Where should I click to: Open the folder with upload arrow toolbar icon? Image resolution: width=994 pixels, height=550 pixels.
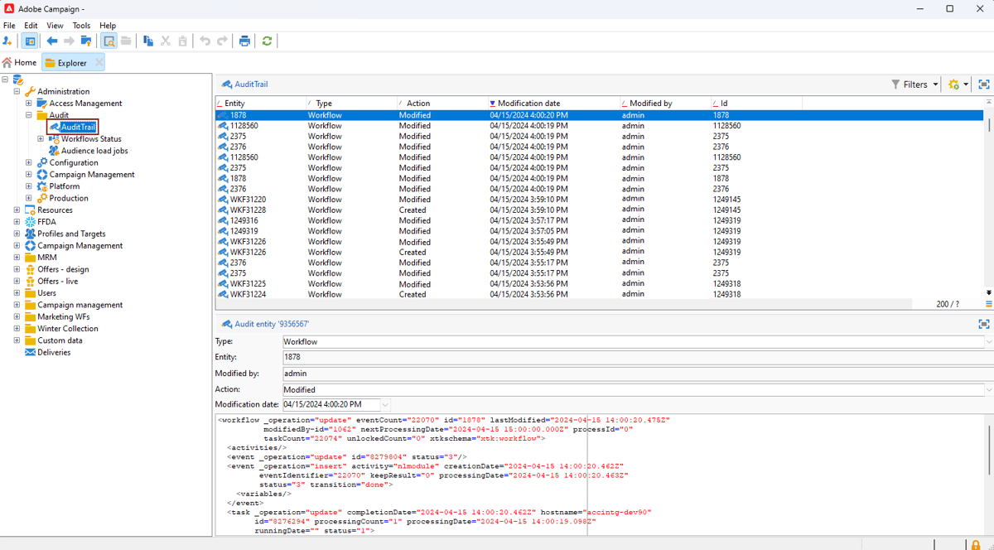85,41
